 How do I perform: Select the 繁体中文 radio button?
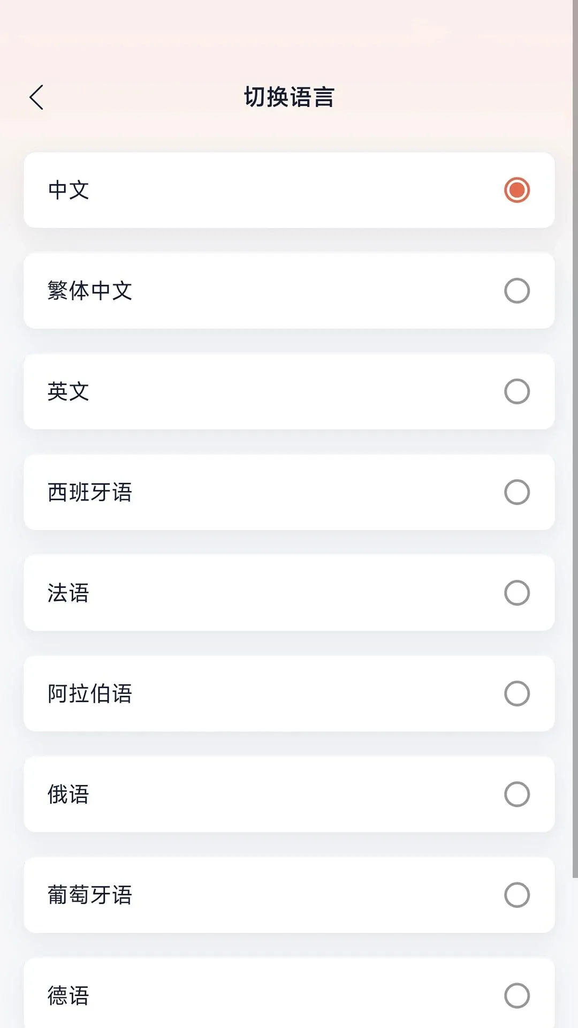tap(516, 291)
